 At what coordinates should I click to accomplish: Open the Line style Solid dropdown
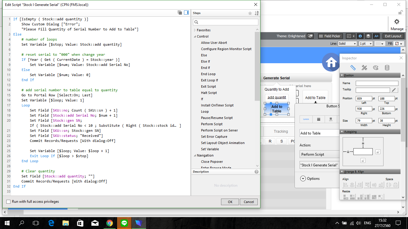coord(347,44)
